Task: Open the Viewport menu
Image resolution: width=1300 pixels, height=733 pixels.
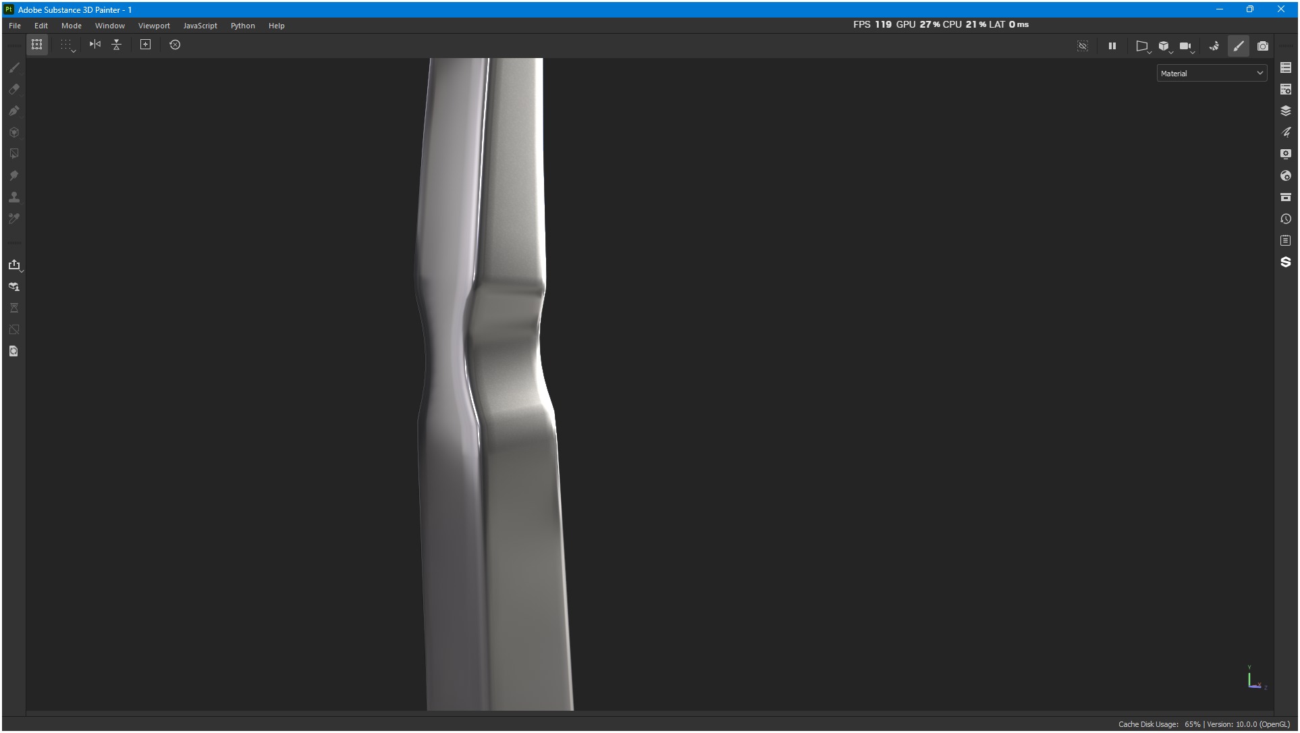Action: [x=154, y=26]
